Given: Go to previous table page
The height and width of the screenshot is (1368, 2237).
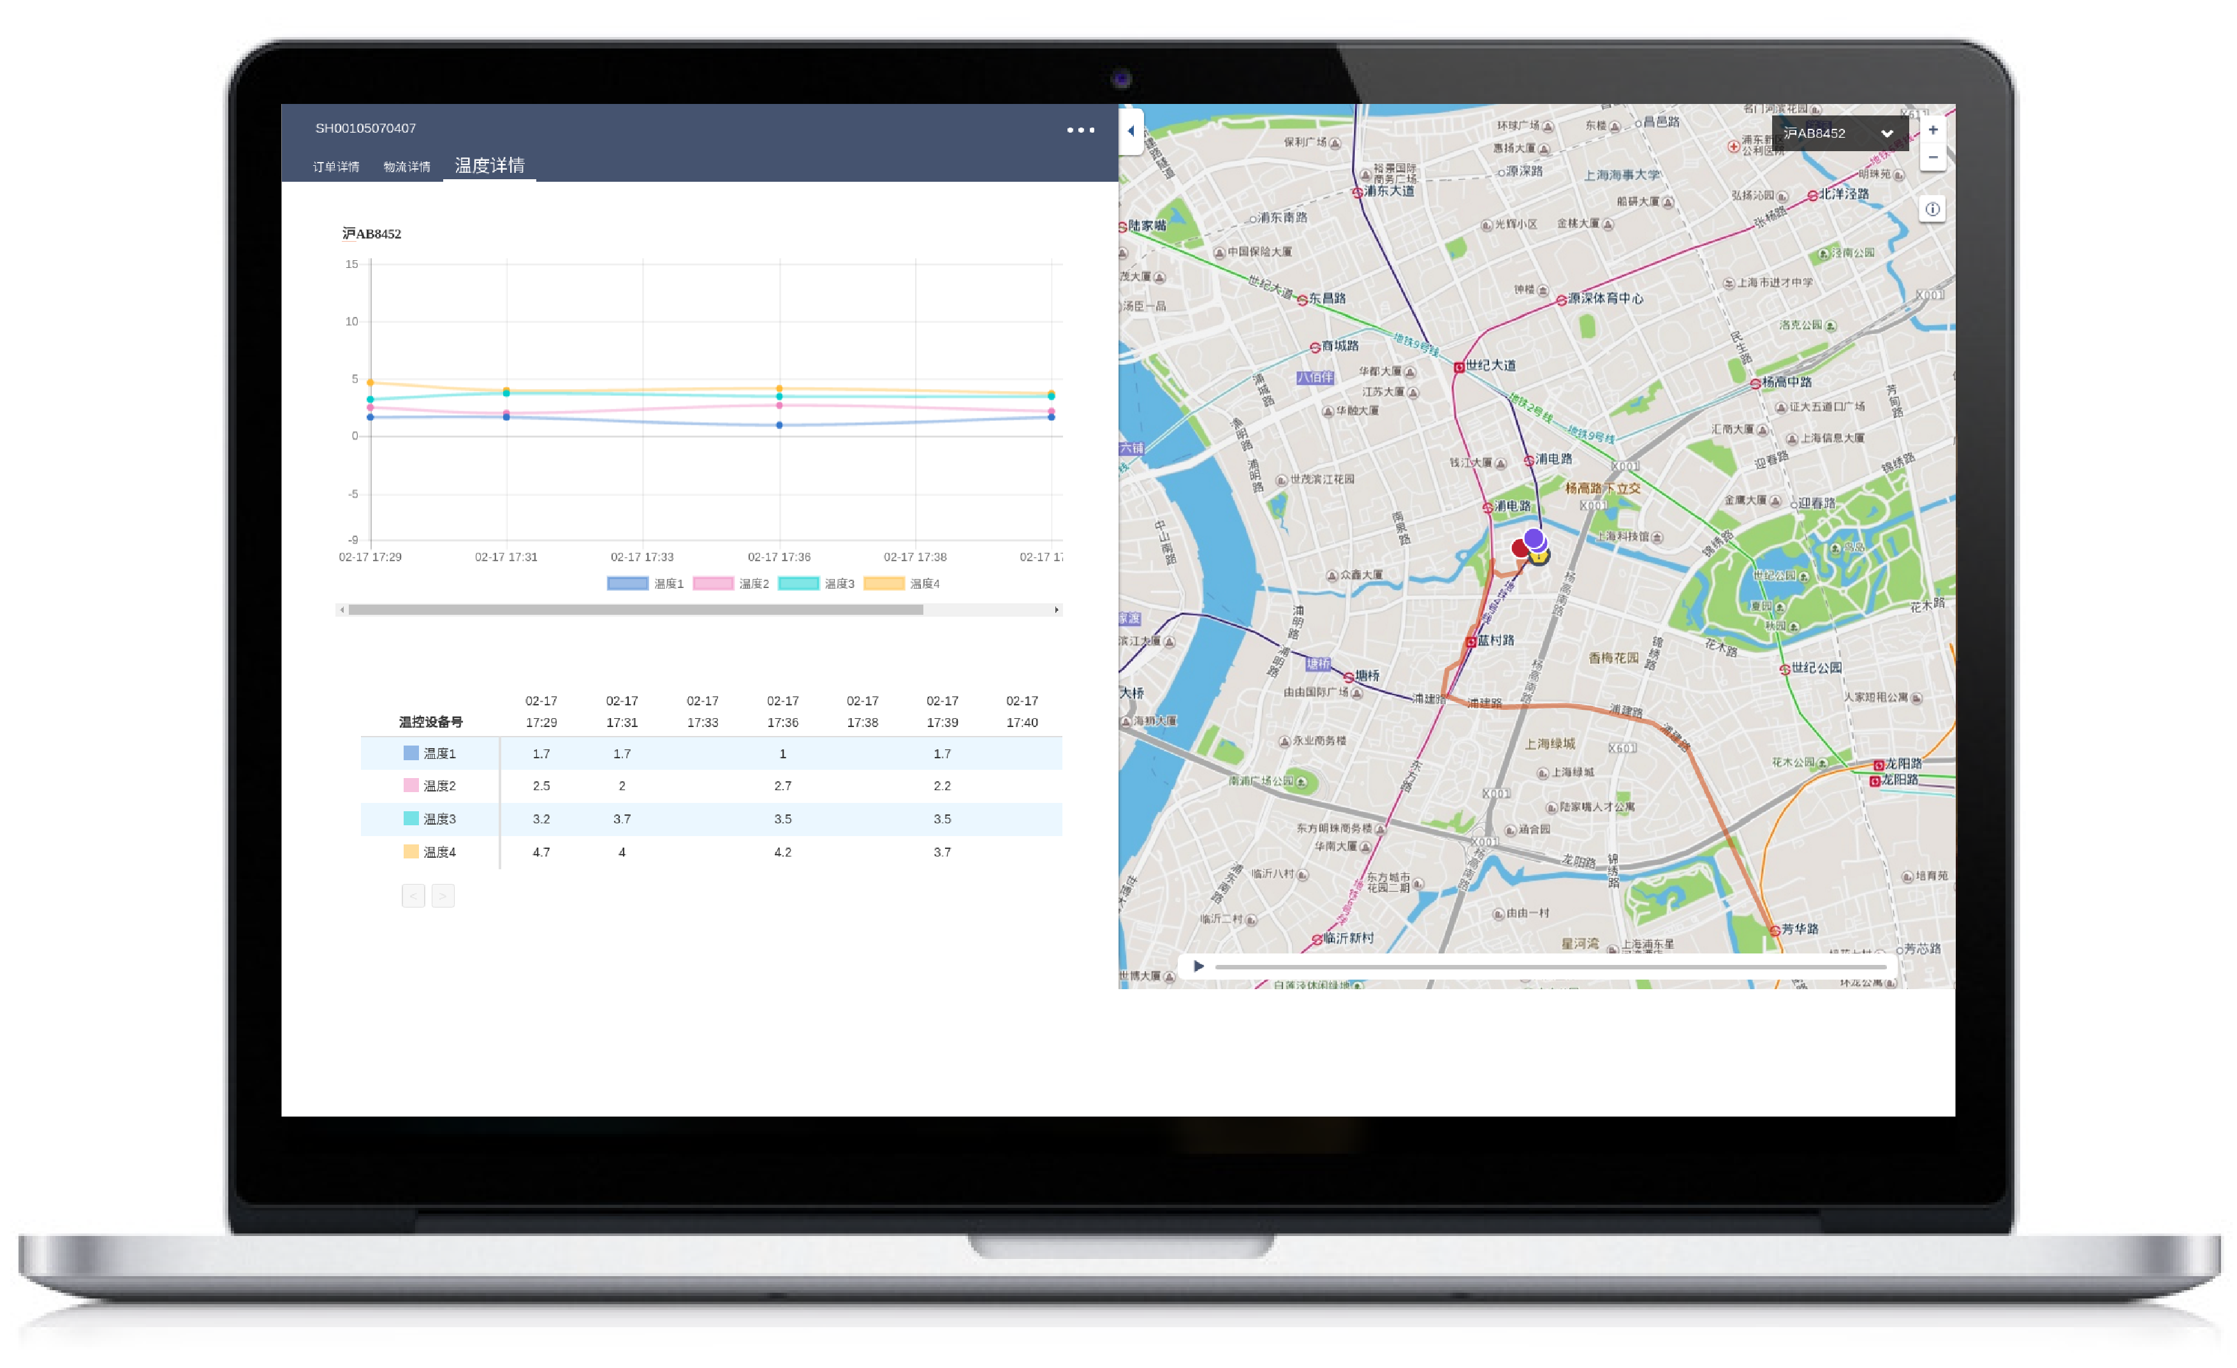Looking at the screenshot, I should pos(413,896).
